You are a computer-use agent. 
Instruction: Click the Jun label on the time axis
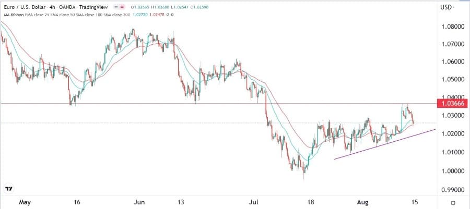click(x=139, y=202)
